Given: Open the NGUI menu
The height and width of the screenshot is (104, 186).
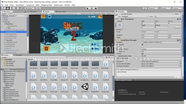Looking at the screenshot, I should (37, 5).
